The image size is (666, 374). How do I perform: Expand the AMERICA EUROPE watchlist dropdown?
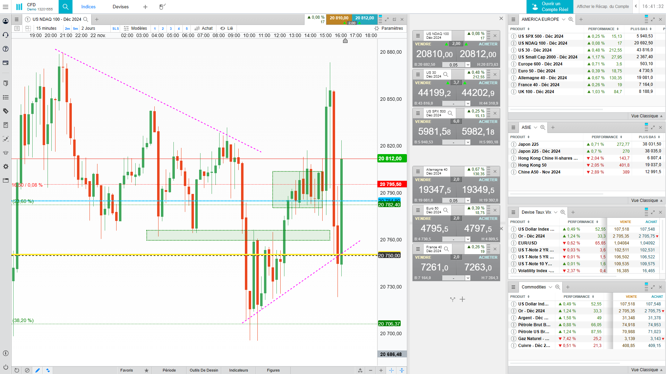point(564,19)
